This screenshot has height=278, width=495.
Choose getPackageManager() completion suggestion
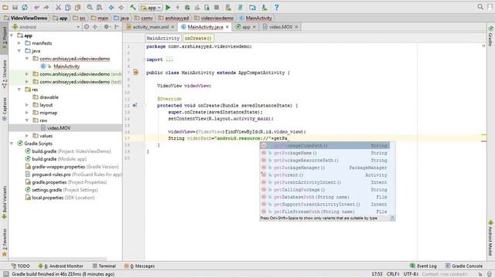click(x=325, y=168)
